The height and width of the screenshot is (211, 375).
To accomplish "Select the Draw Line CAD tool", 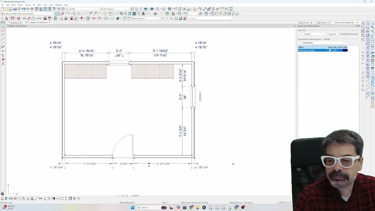I will point(85,13).
